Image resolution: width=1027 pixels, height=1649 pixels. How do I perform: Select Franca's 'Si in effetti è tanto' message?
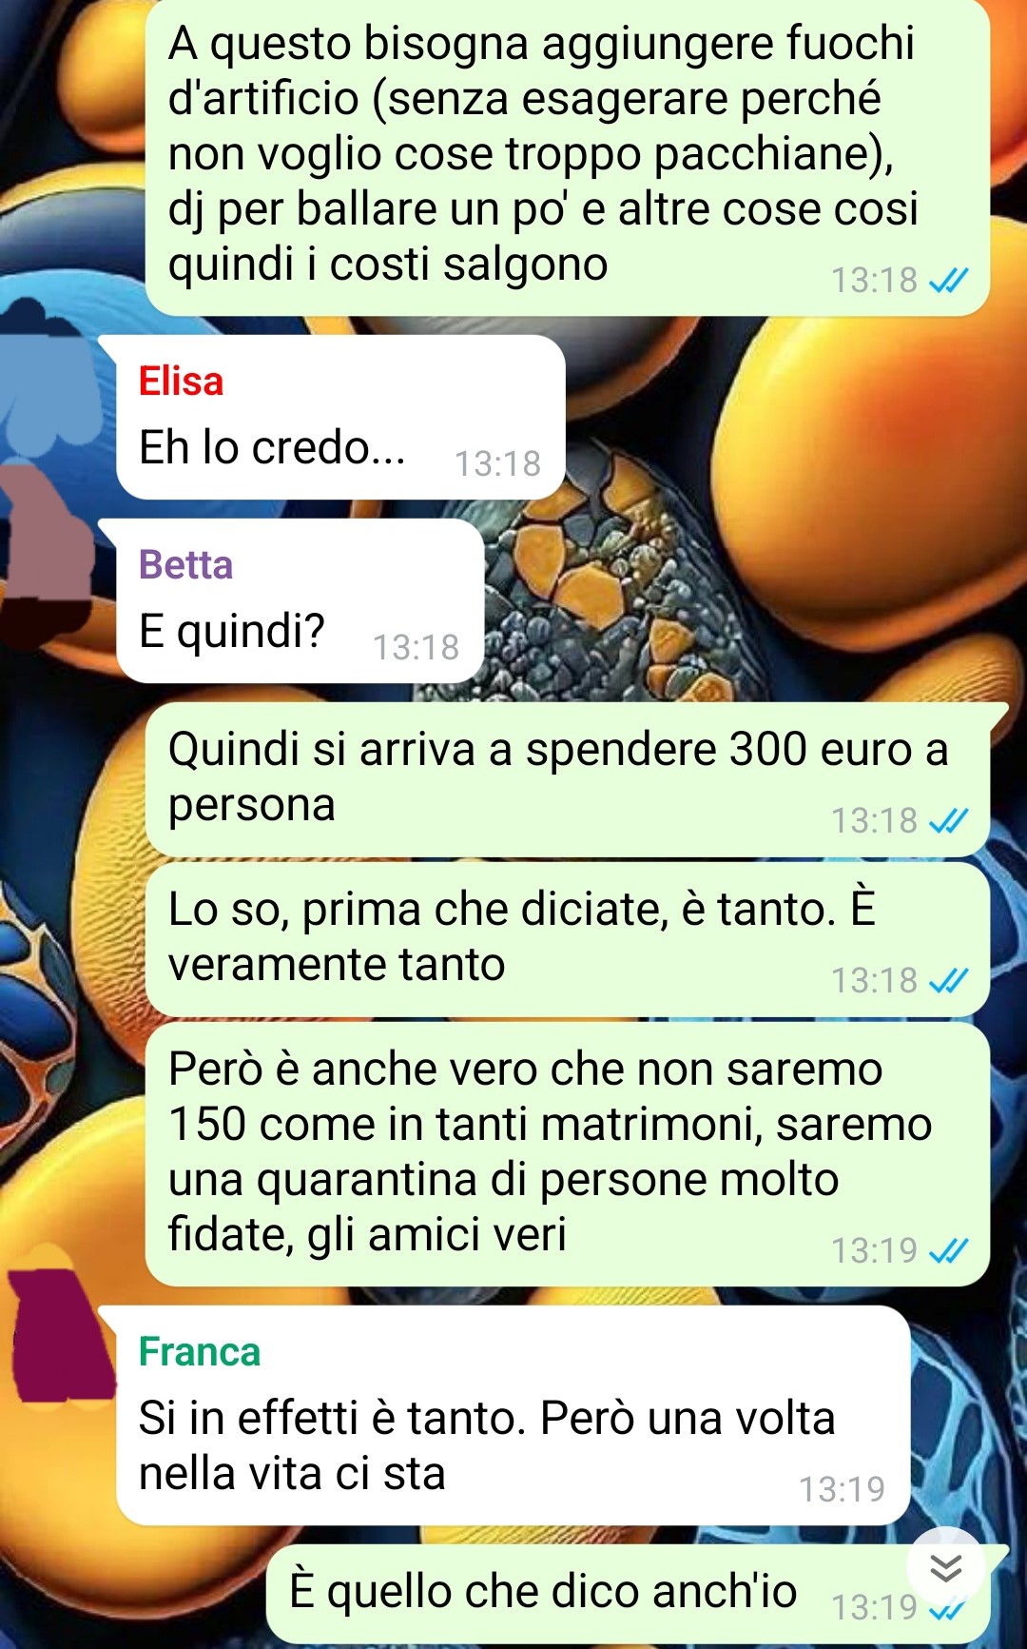click(513, 1416)
